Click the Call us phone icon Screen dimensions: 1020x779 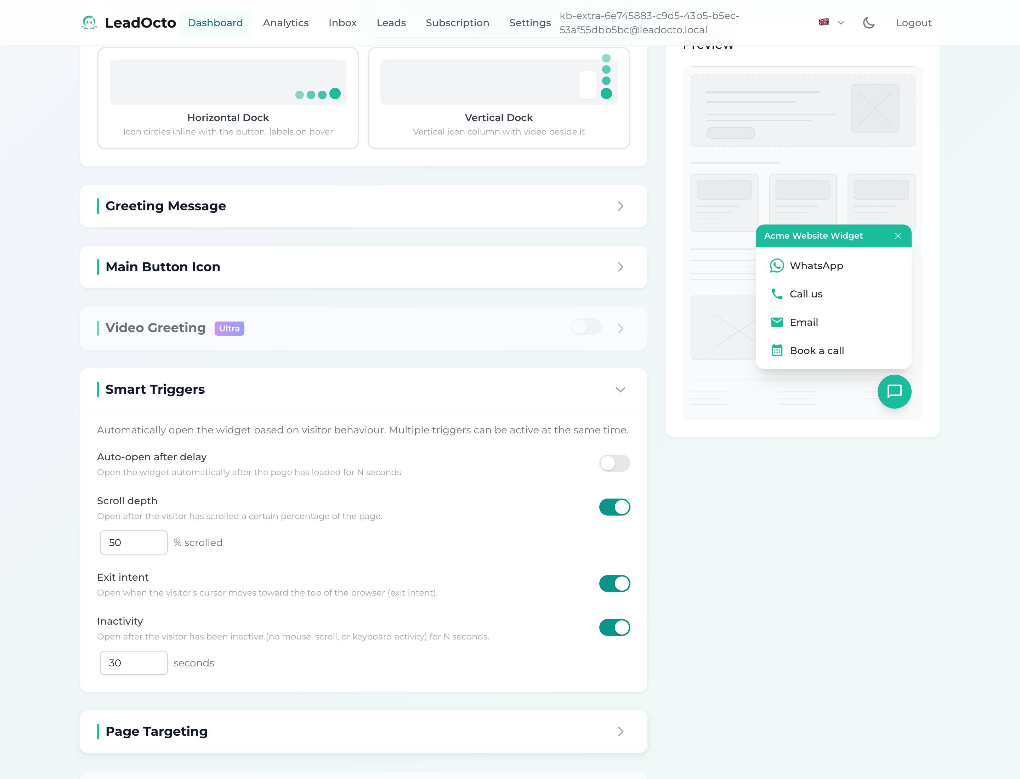click(x=777, y=294)
